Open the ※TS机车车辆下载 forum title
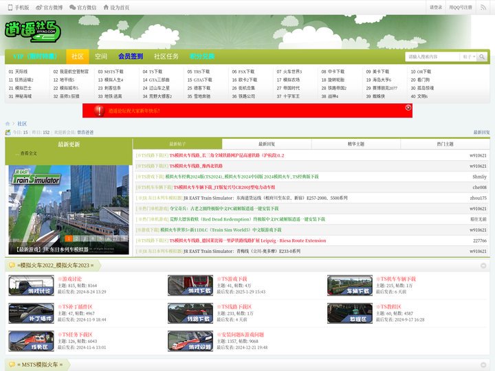 (x=396, y=279)
